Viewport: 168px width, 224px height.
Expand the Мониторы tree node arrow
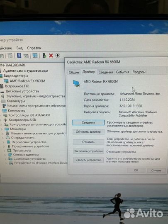pyautogui.click(x=2, y=129)
